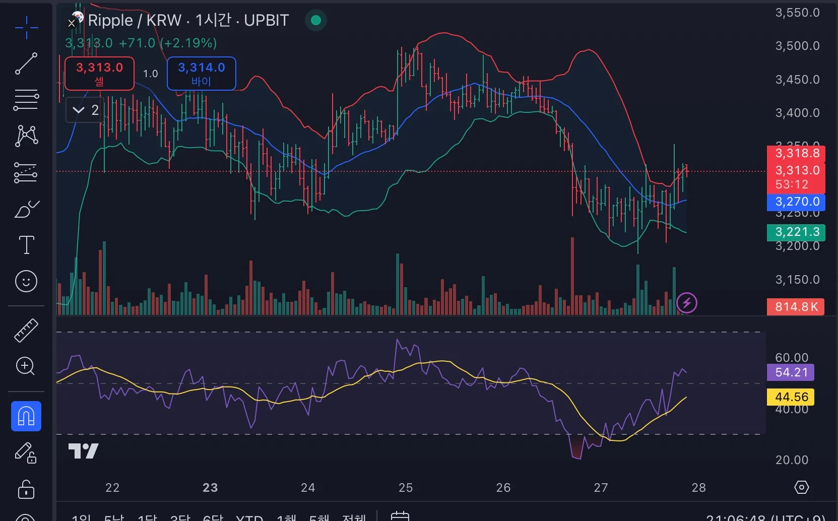Select the text annotation tool
Screen dimensions: 838x521
[26, 245]
